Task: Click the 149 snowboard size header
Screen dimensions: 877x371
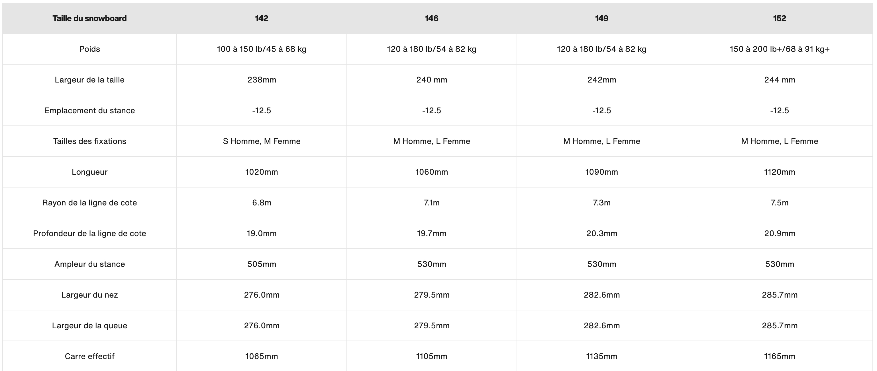Action: 601,18
